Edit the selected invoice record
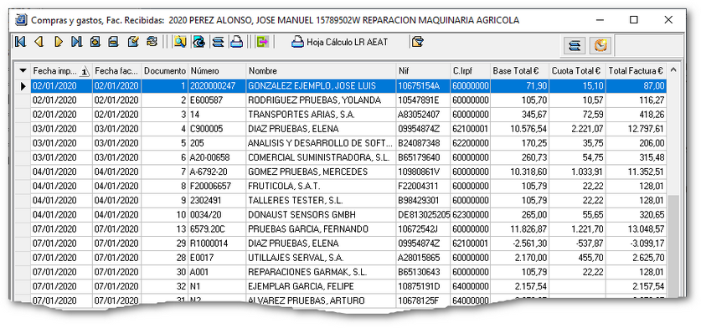The width and height of the screenshot is (701, 328). 133,42
